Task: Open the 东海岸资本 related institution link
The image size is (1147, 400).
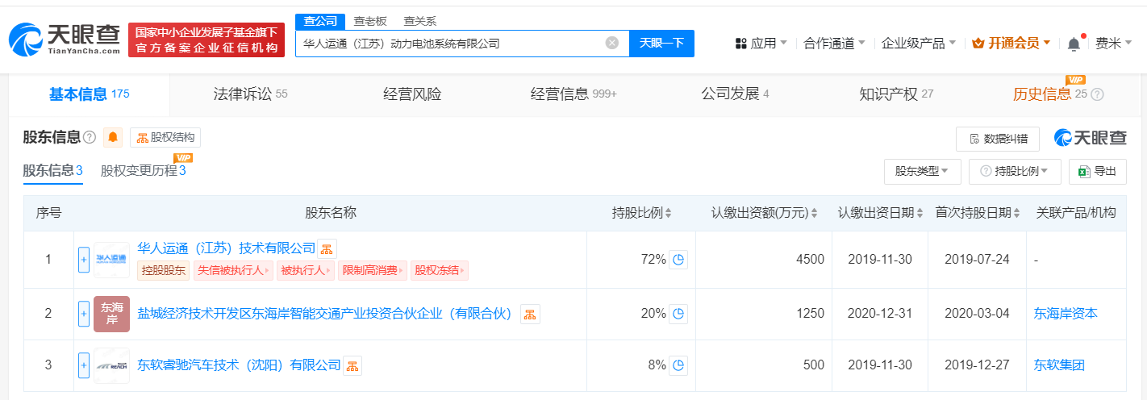Action: point(1066,314)
